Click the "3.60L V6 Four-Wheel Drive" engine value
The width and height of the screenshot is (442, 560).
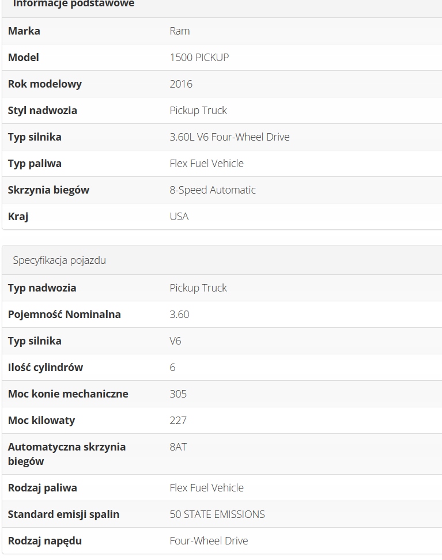[229, 137]
